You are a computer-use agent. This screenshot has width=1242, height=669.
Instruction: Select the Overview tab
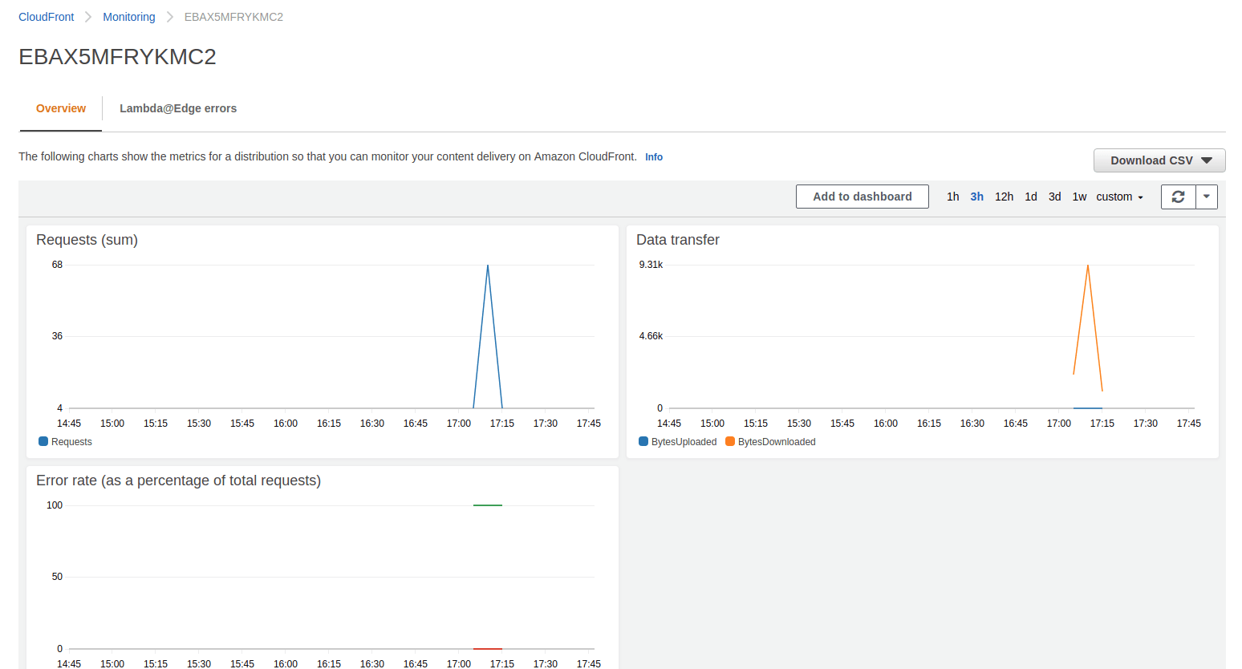pyautogui.click(x=60, y=107)
